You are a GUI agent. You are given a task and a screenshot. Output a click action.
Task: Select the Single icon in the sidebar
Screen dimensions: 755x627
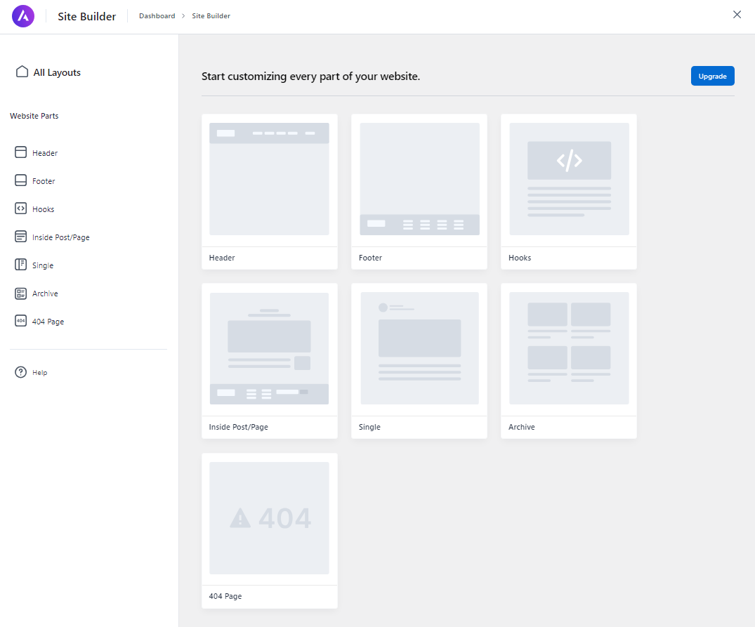point(20,265)
